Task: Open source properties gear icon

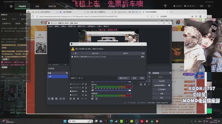Action: coord(78,99)
